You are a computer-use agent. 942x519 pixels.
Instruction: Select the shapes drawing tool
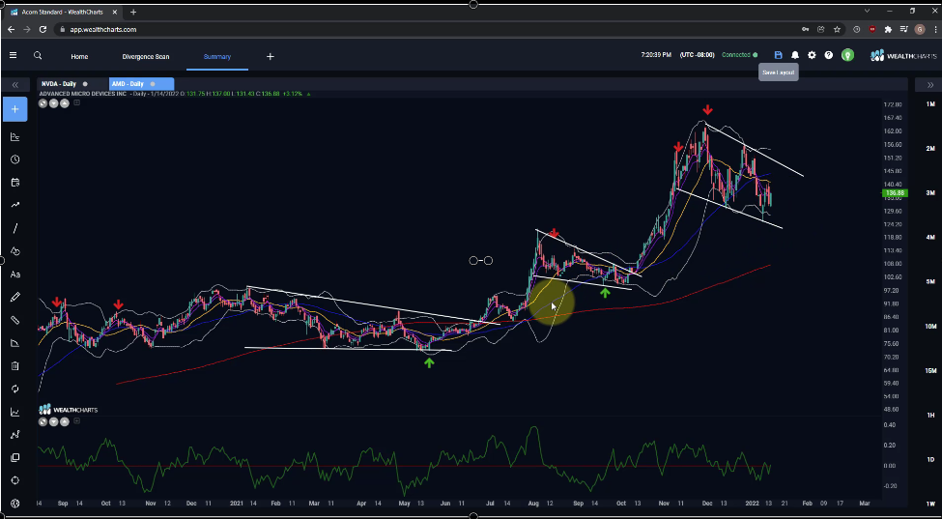pyautogui.click(x=15, y=251)
